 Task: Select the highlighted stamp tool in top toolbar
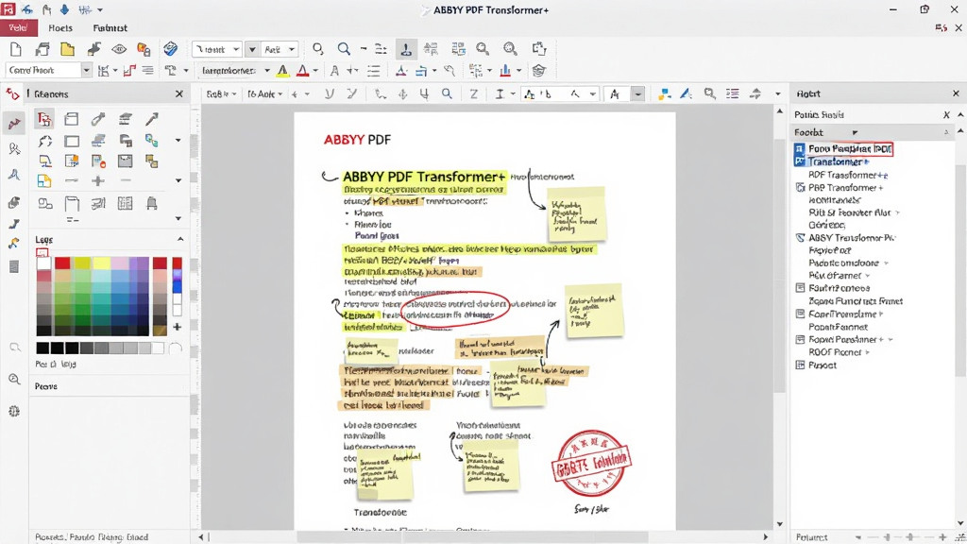tap(406, 49)
